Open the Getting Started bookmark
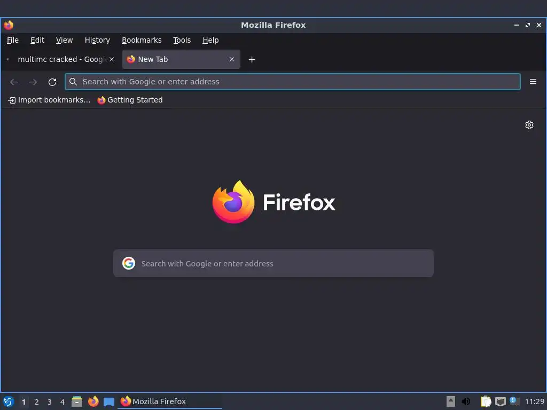Image resolution: width=547 pixels, height=410 pixels. click(x=130, y=100)
